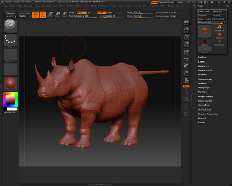
Task: Toggle the orange Menus button
Action: [154, 2]
